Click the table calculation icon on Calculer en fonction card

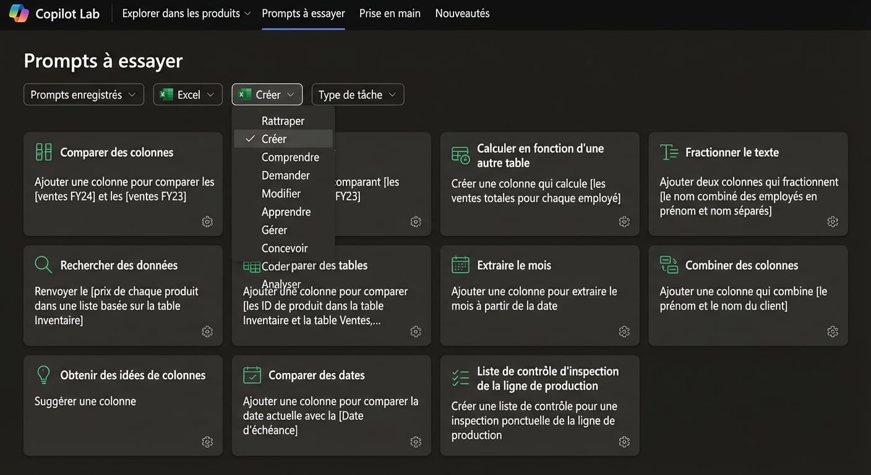tap(460, 154)
